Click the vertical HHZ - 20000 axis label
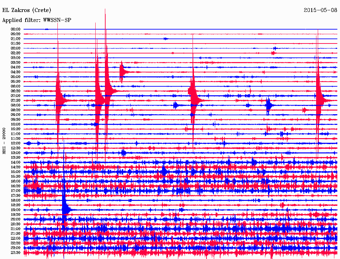This screenshot has height=259, width=340. pyautogui.click(x=4, y=141)
